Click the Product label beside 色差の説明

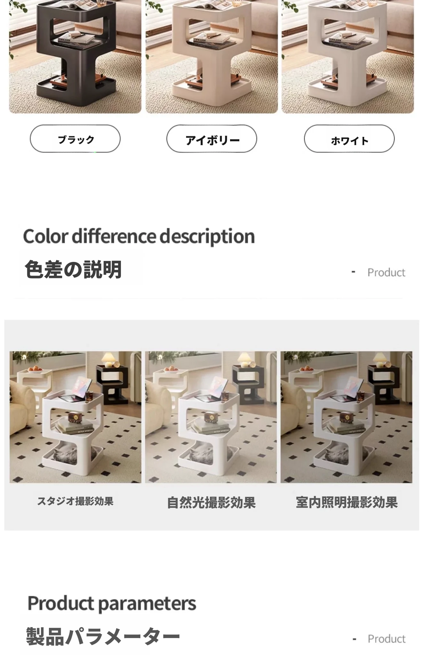pyautogui.click(x=386, y=272)
